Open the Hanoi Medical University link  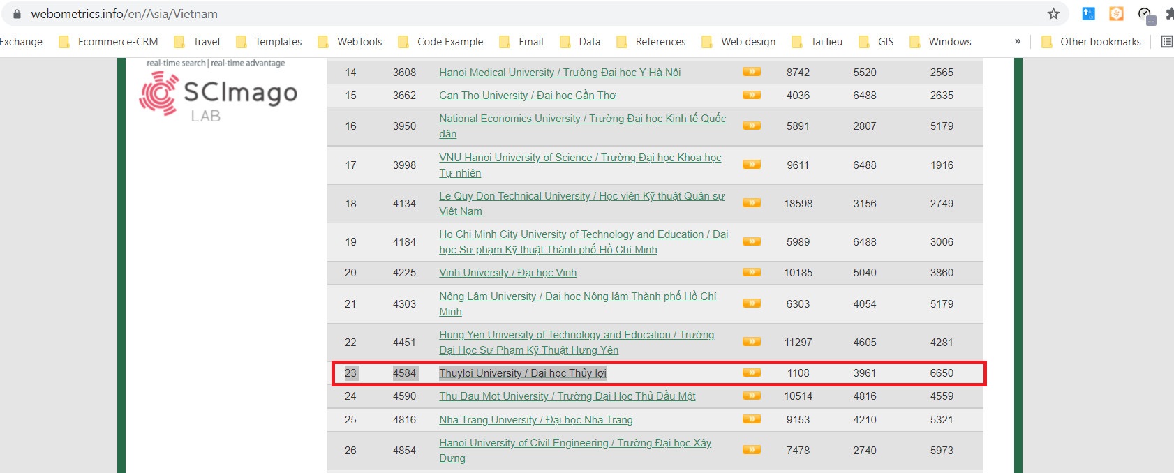559,73
